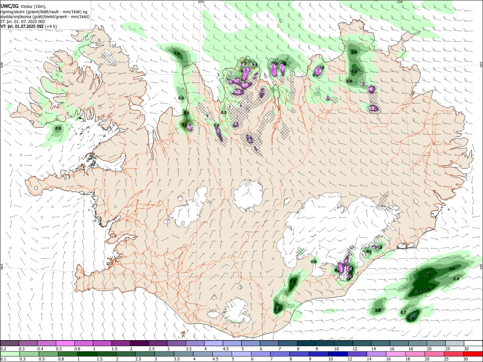The image size is (483, 362).
Task: Select the darkest purple 2–2.5 snow legend swatch
Action: (139, 343)
